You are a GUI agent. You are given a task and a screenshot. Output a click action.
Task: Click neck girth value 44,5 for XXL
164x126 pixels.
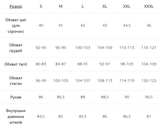(127, 25)
